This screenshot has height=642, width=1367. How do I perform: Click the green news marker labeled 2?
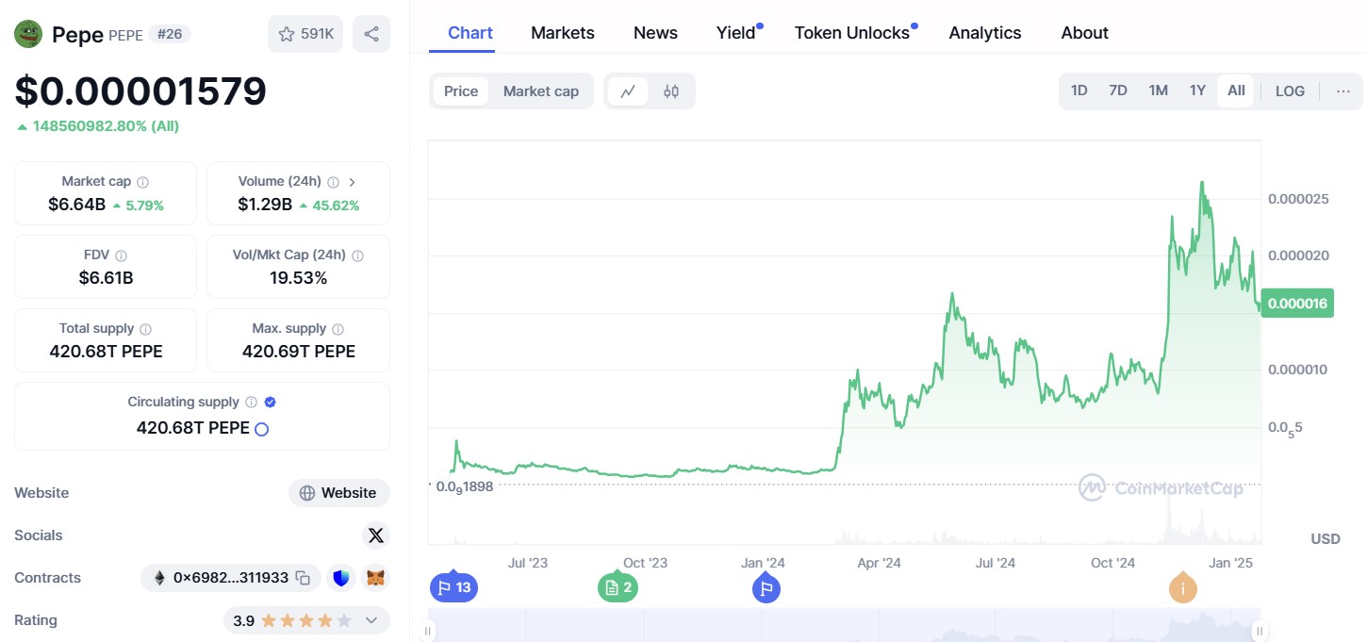pos(618,586)
